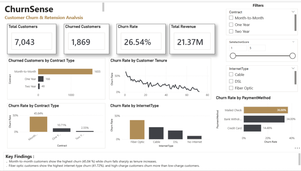The width and height of the screenshot is (301, 171).
Task: Select the Bank Withdrawal 34.00% bar
Action: [264, 119]
